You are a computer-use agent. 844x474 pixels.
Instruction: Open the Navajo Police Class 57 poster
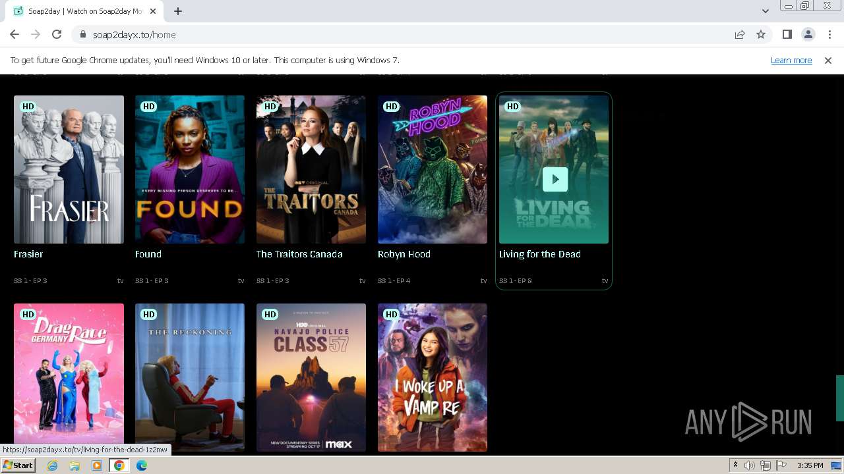coord(311,377)
